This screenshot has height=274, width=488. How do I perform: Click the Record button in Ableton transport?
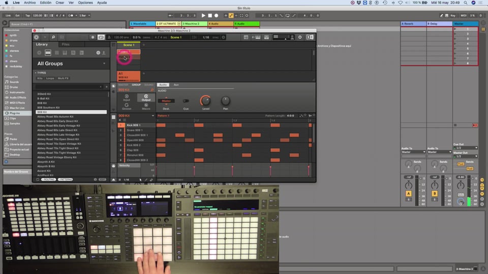(217, 15)
